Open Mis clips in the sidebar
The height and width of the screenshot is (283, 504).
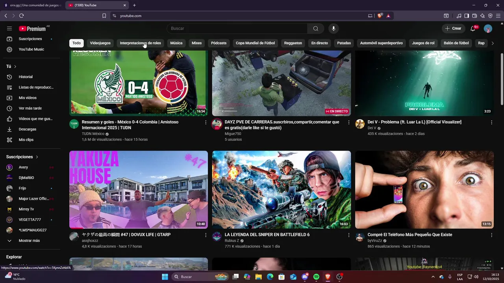pyautogui.click(x=30, y=140)
